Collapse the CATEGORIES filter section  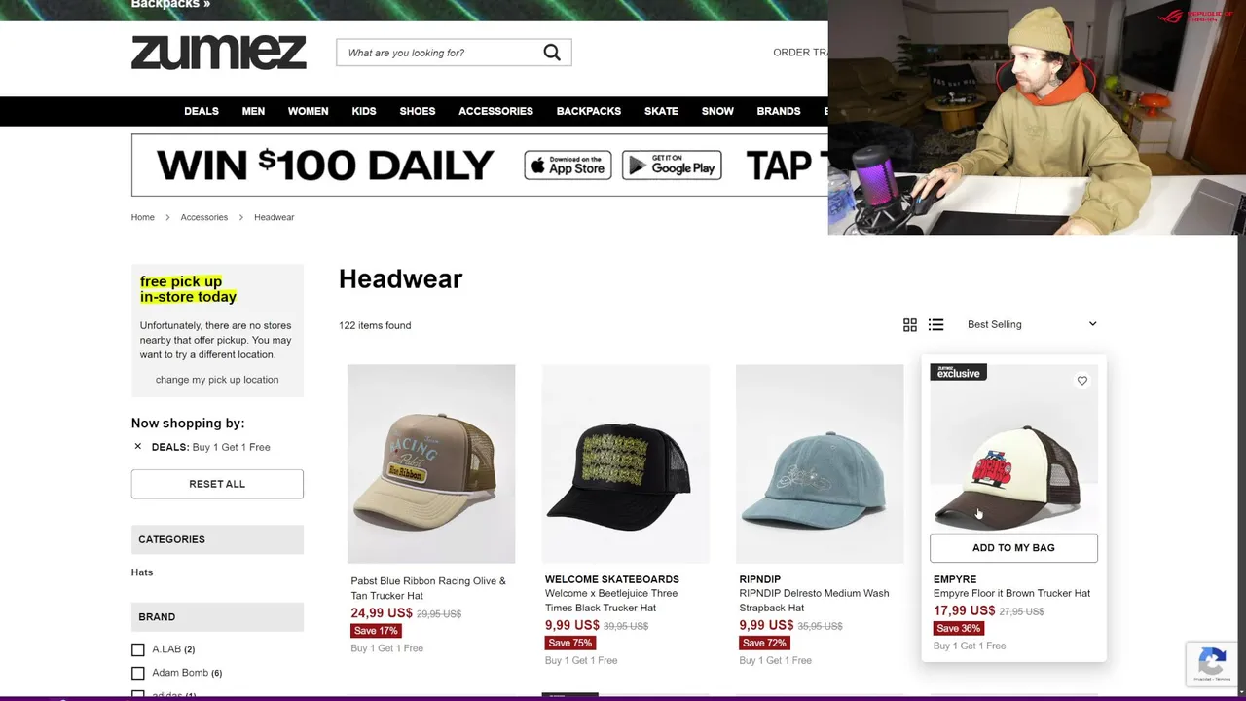coord(217,539)
